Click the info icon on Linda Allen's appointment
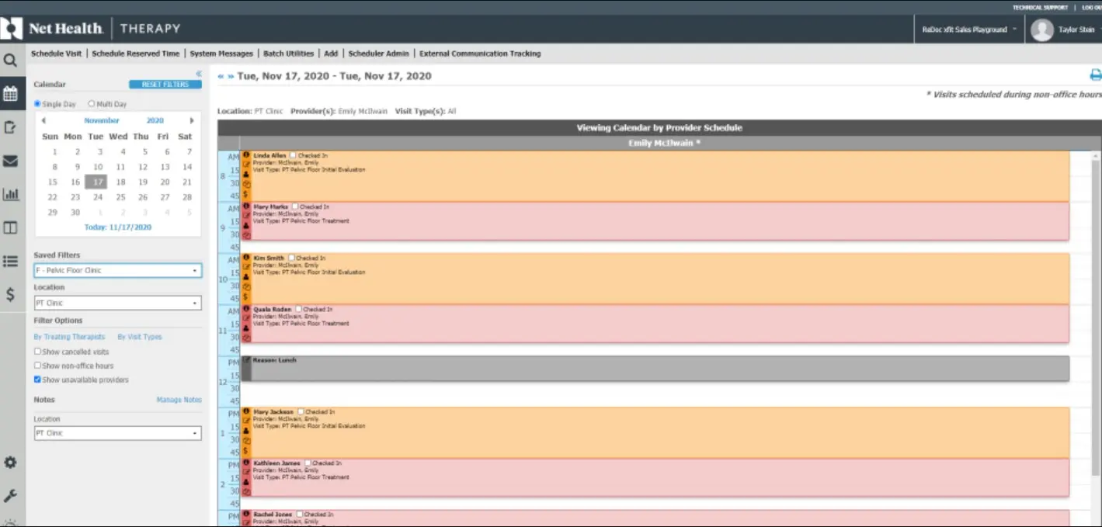This screenshot has height=527, width=1102. click(247, 154)
